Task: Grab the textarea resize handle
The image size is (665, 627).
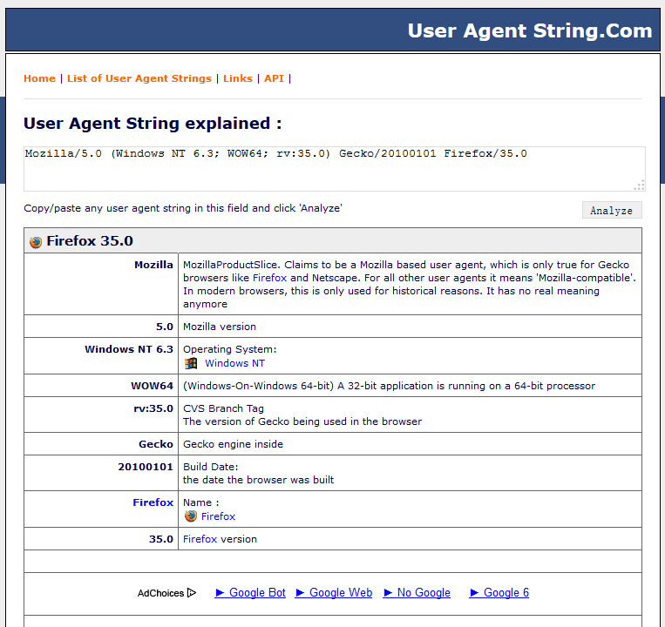Action: click(x=639, y=185)
